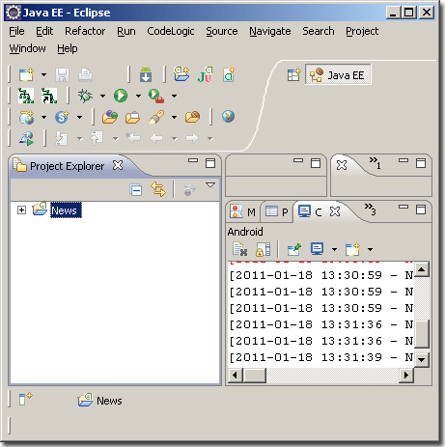445x447 pixels.
Task: Open the Run dropdown arrow
Action: [138, 96]
